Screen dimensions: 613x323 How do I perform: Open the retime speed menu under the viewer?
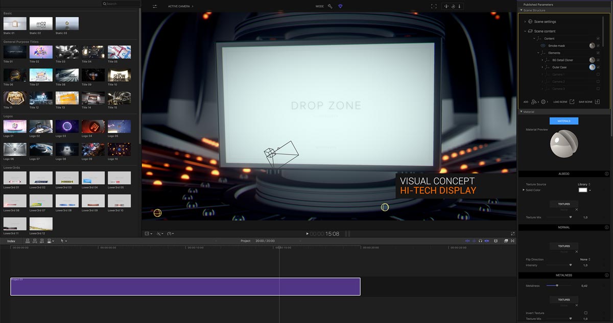[x=171, y=234]
